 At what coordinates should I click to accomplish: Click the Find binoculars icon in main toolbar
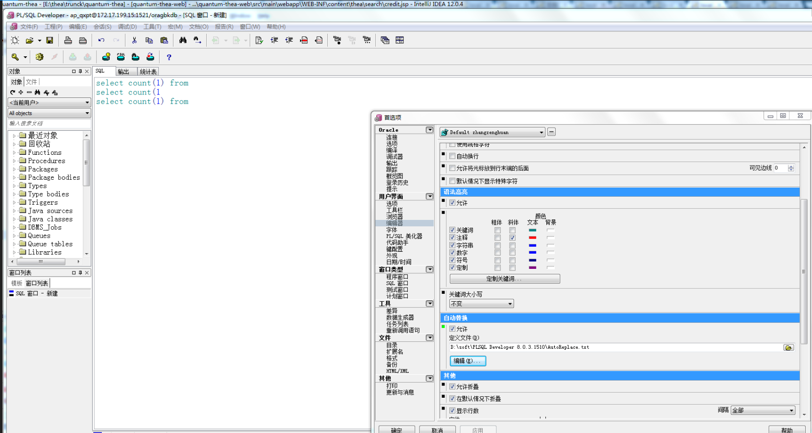coord(183,40)
